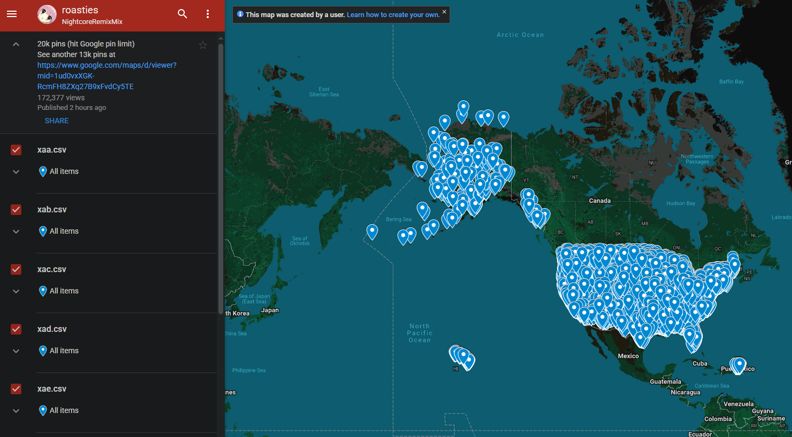Click the Canada label on map
The height and width of the screenshot is (437, 792).
[x=600, y=201]
